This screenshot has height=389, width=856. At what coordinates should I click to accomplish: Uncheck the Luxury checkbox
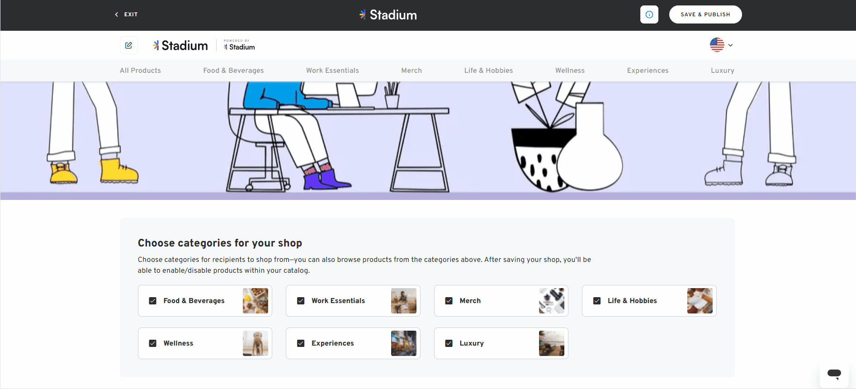click(449, 343)
